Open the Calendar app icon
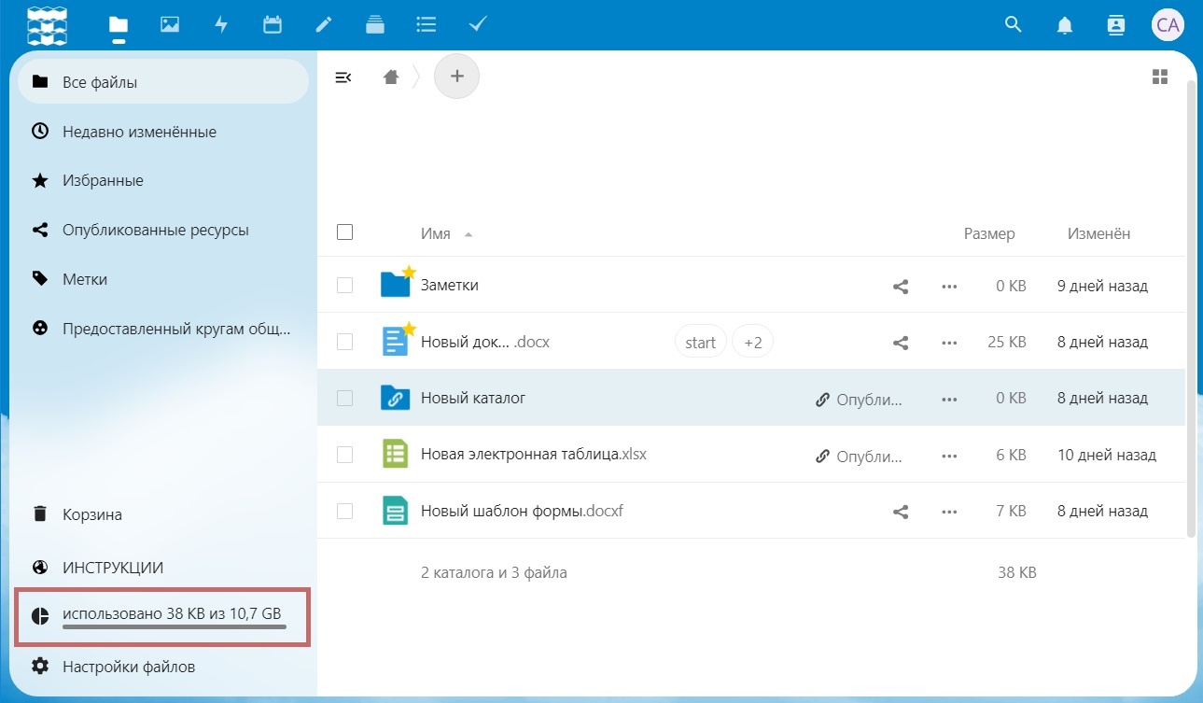 pos(273,25)
